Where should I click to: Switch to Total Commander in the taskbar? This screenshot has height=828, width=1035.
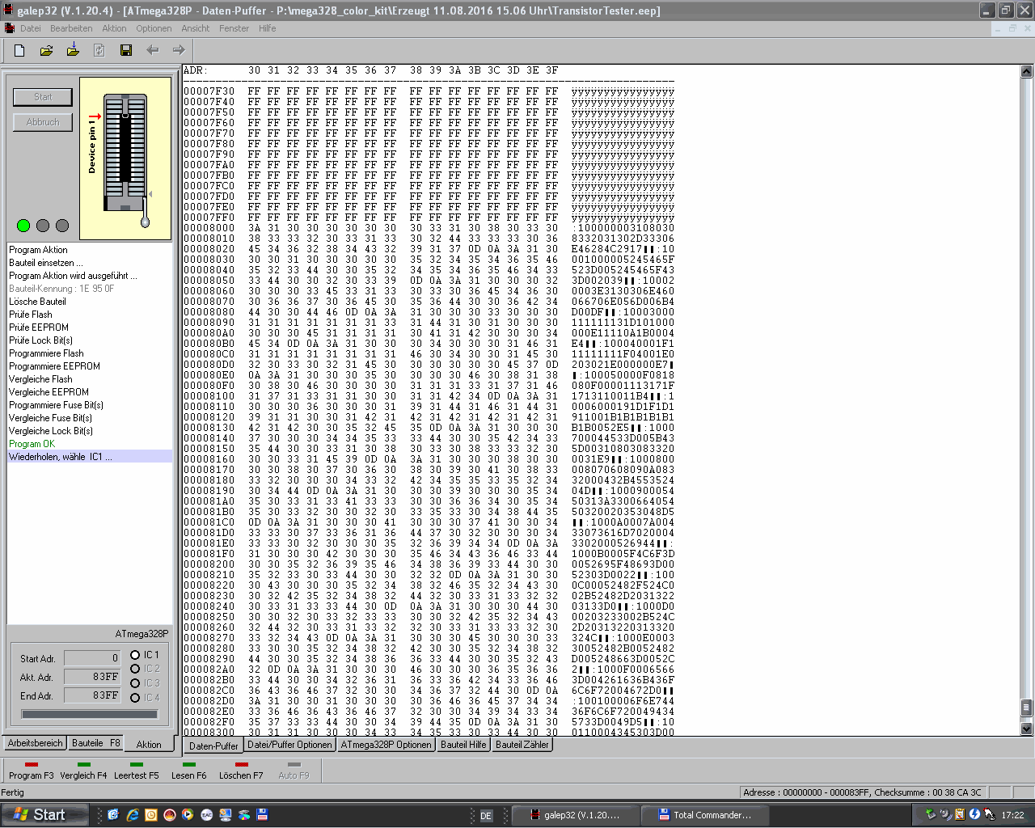[703, 815]
